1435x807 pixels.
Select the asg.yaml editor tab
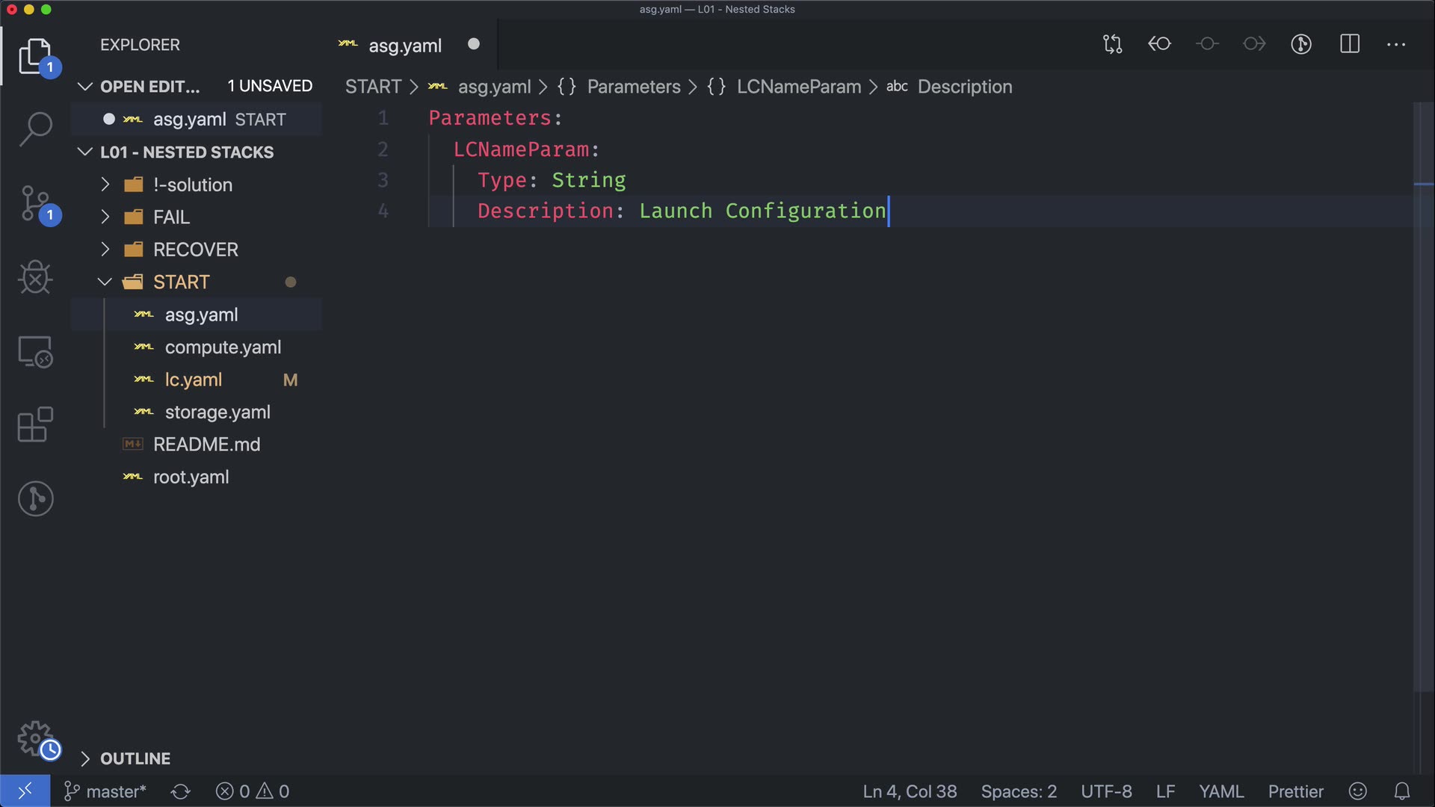click(x=404, y=46)
